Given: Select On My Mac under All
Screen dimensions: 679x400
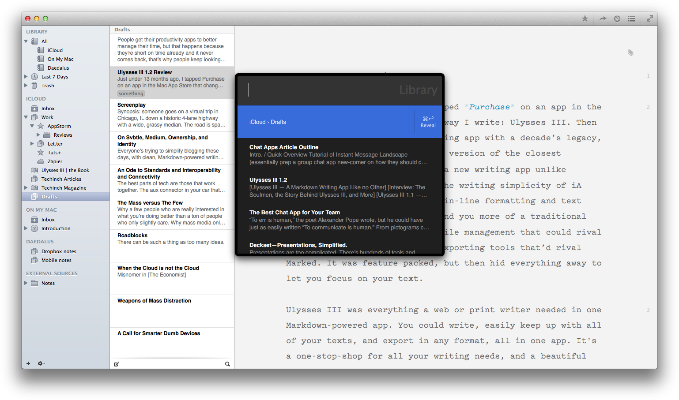Looking at the screenshot, I should [65, 59].
